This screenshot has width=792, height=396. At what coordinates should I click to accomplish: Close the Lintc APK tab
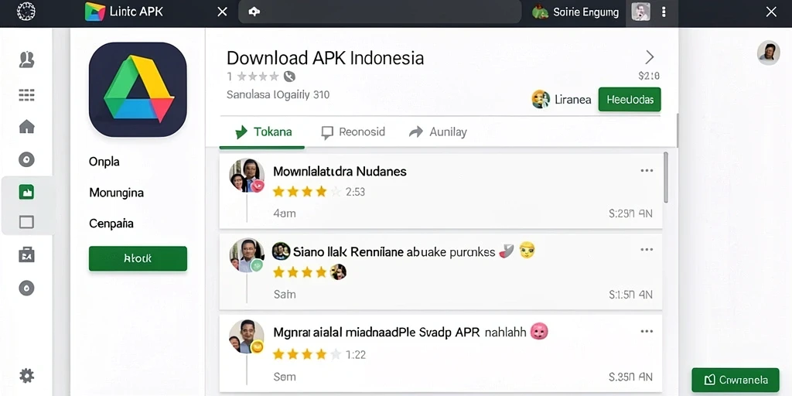pyautogui.click(x=222, y=12)
